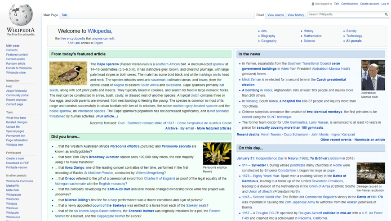Open the SSM-A-23 Dart article link
391x221 pixels.
[119, 189]
